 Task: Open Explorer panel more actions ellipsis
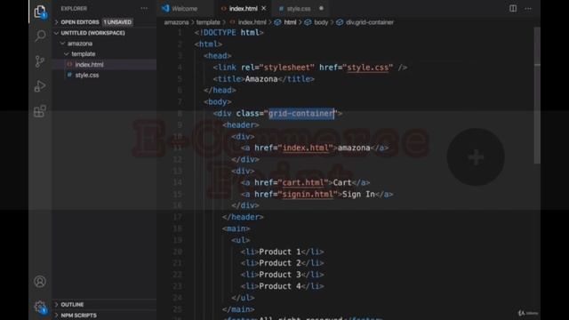point(144,8)
